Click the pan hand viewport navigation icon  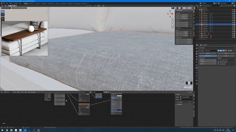pos(173,22)
